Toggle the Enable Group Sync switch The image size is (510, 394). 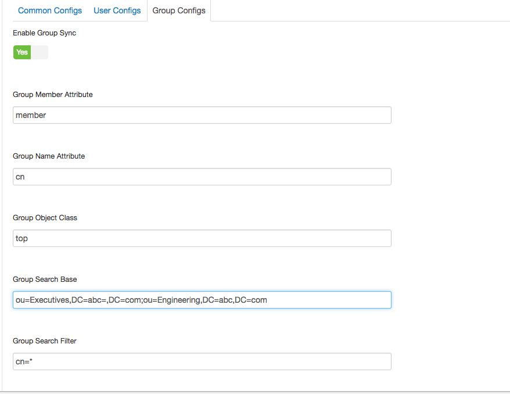(31, 52)
